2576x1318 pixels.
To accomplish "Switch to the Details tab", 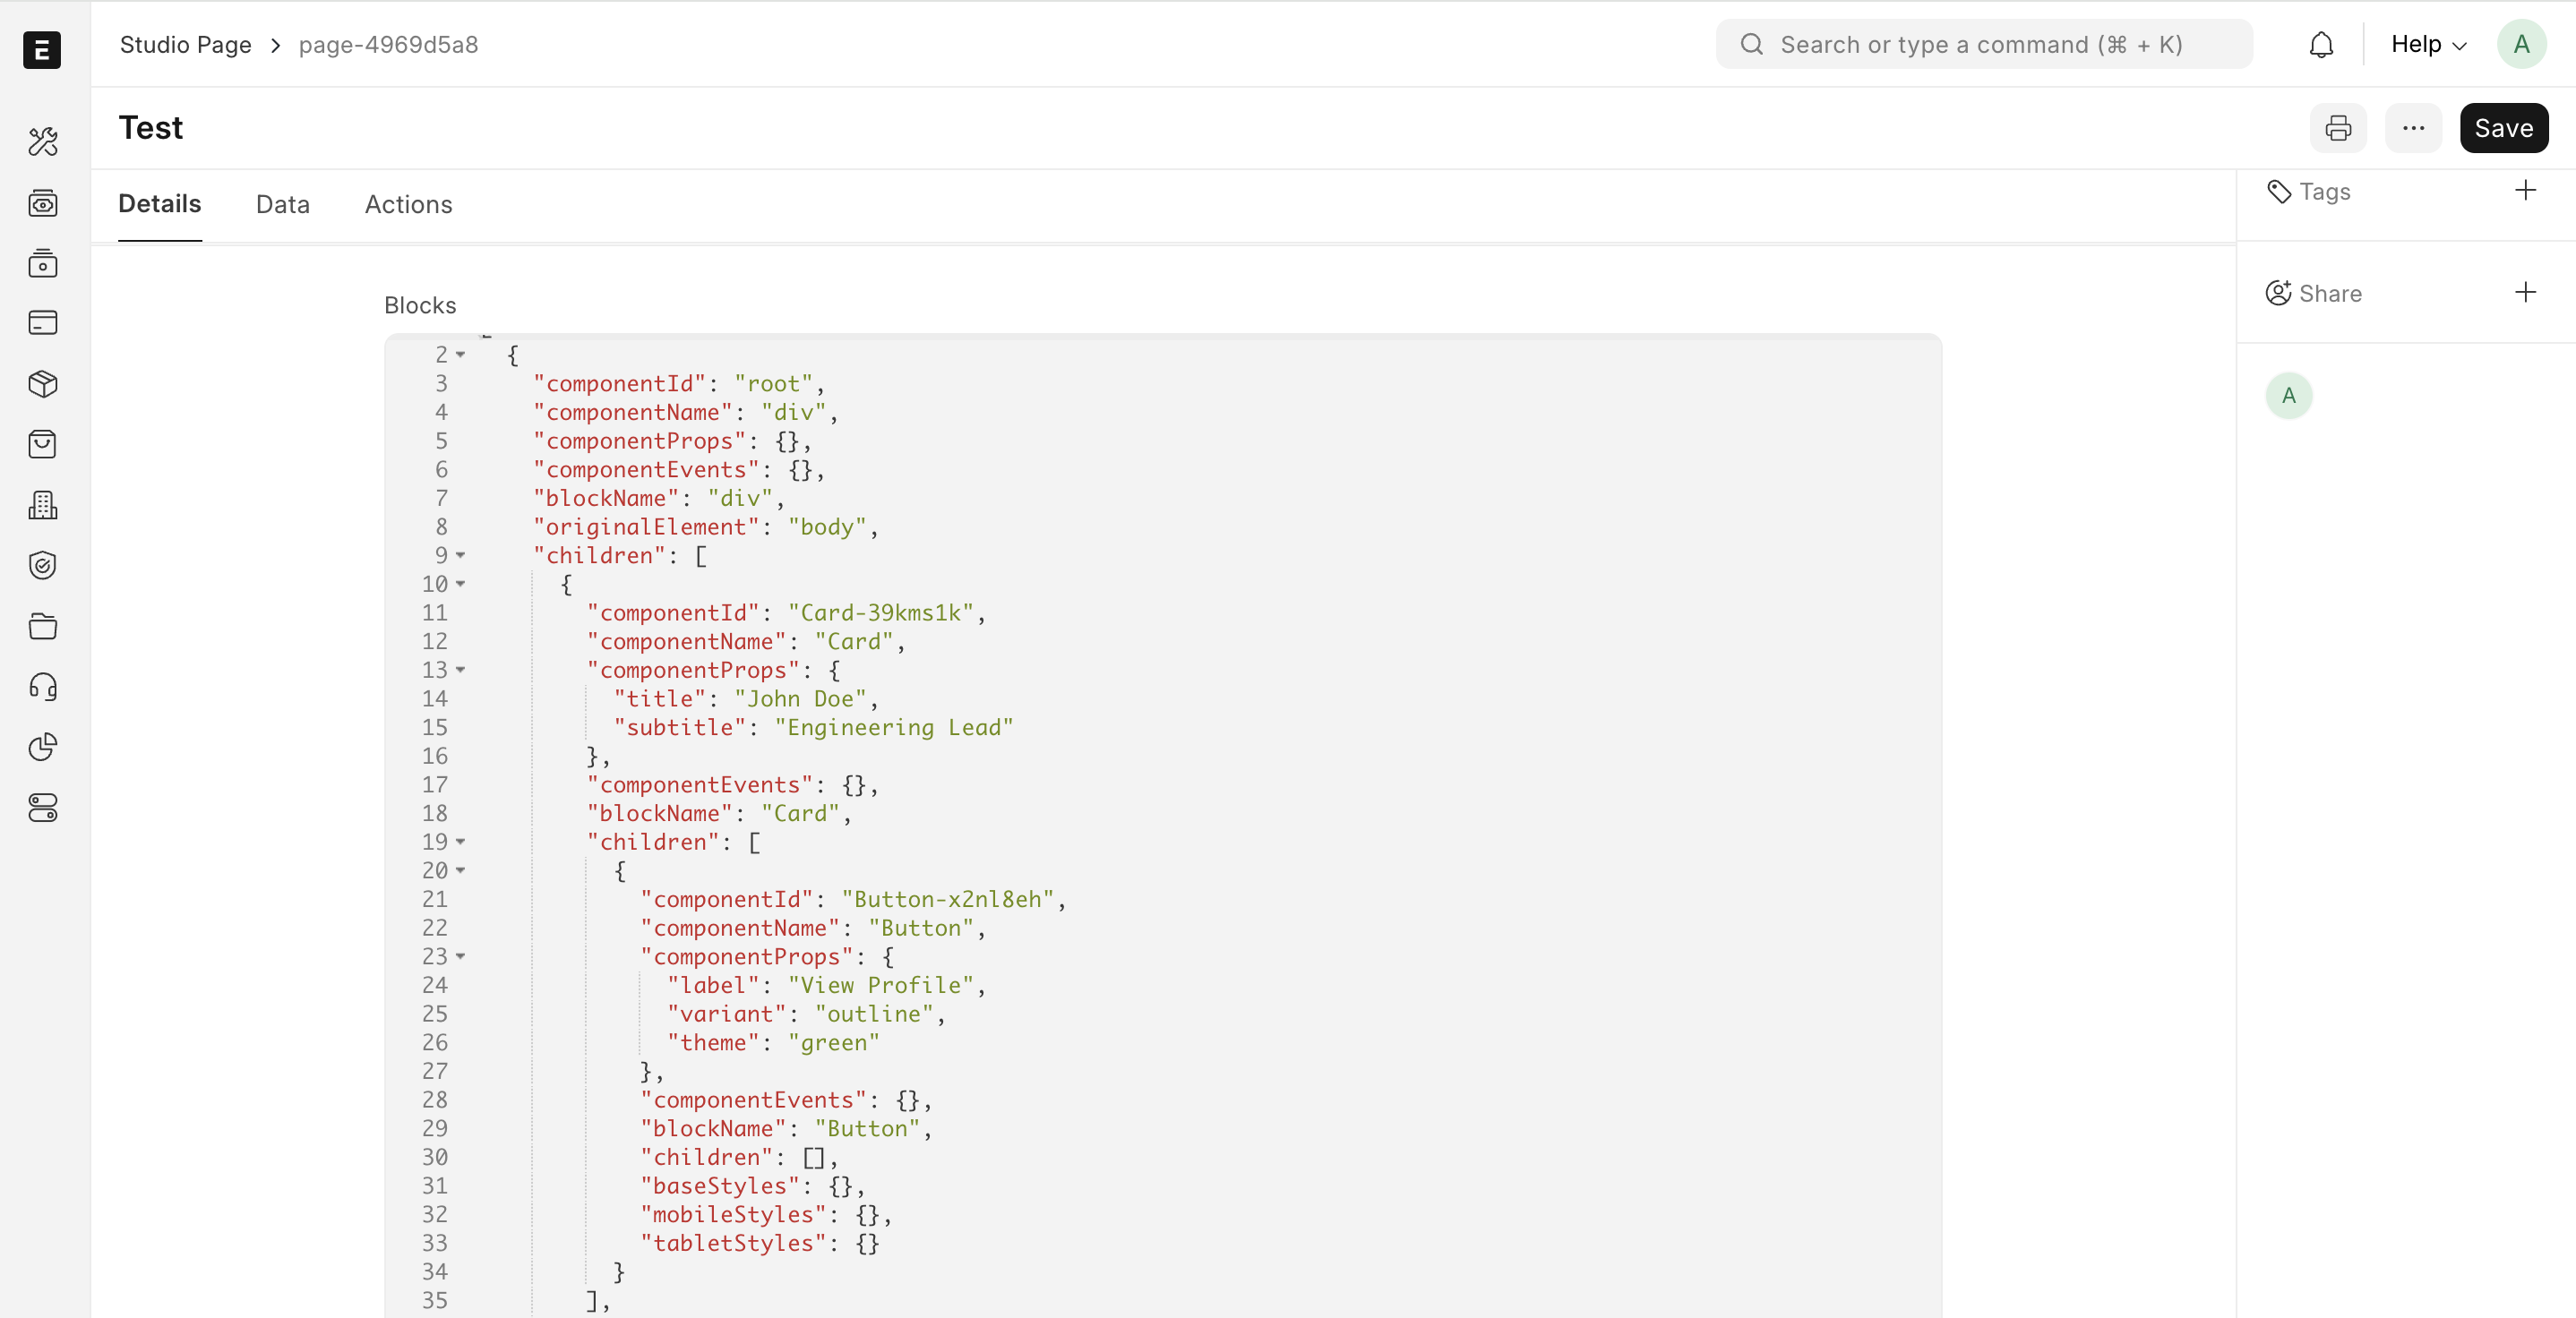I will coord(160,204).
